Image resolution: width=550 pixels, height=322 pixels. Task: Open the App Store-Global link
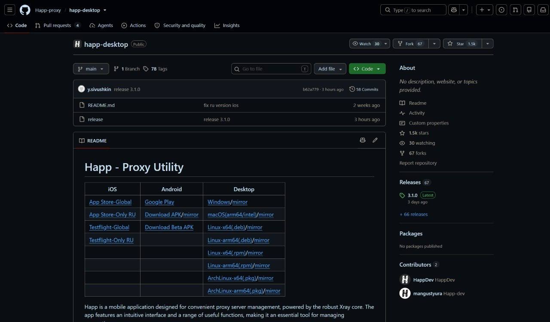point(110,202)
